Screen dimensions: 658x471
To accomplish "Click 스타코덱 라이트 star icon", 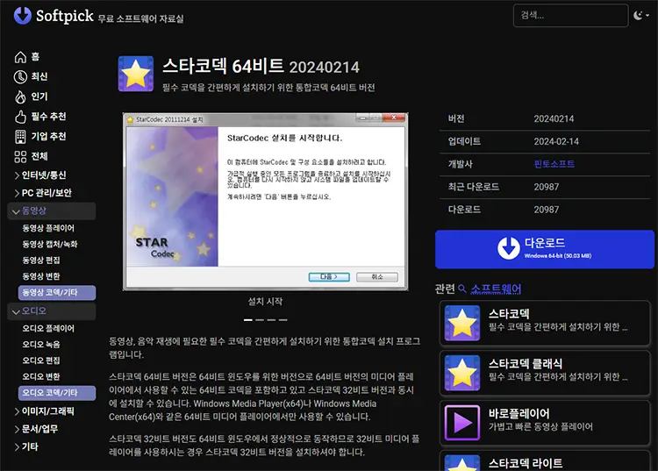I will tap(462, 463).
